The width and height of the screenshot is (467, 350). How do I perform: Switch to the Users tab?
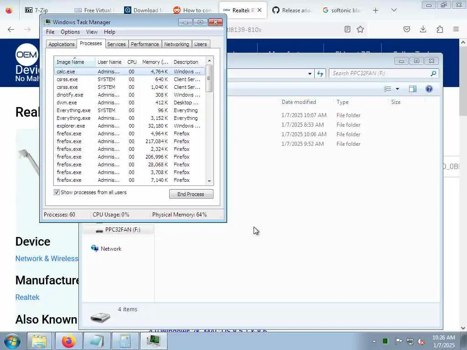pos(201,44)
